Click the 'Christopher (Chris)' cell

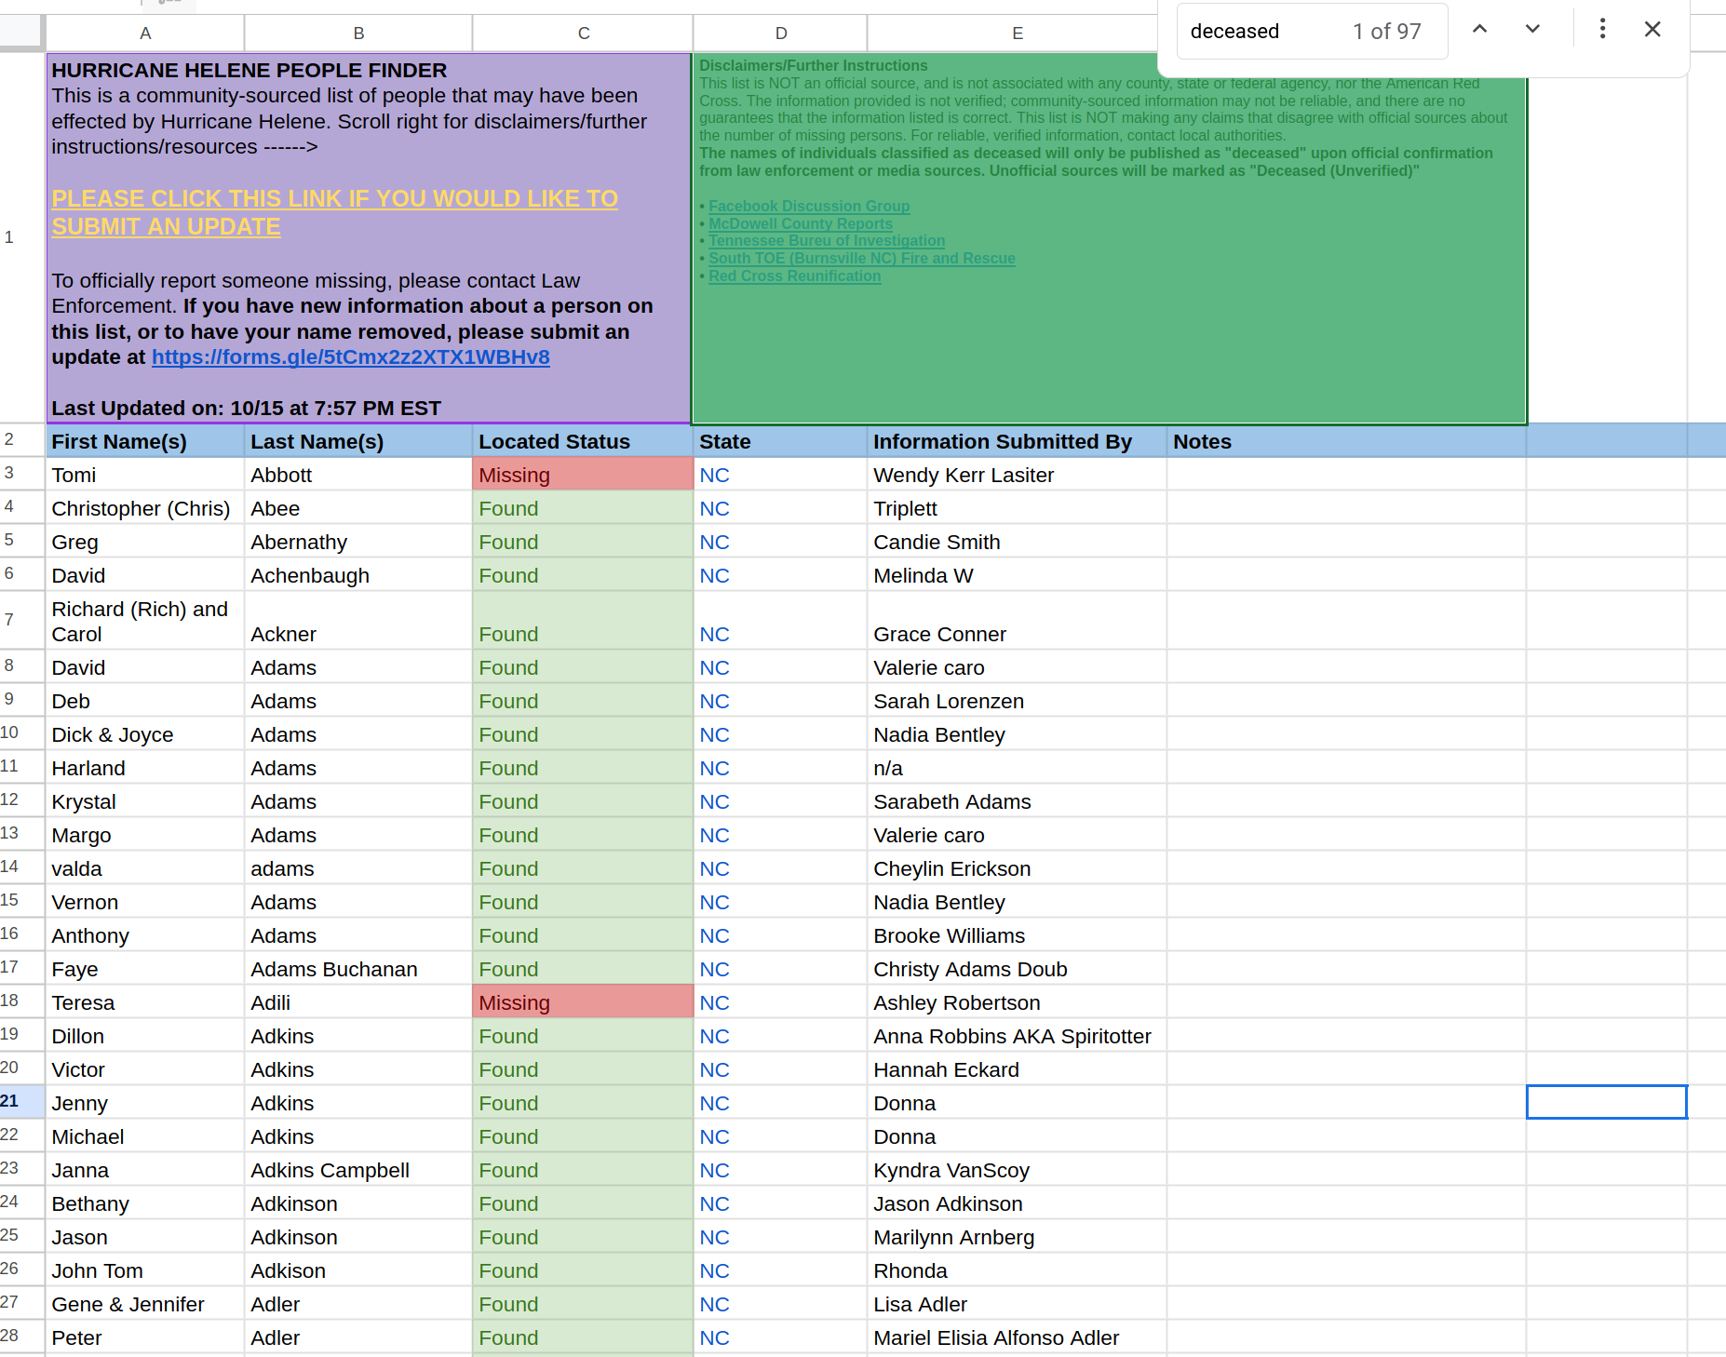tap(145, 508)
